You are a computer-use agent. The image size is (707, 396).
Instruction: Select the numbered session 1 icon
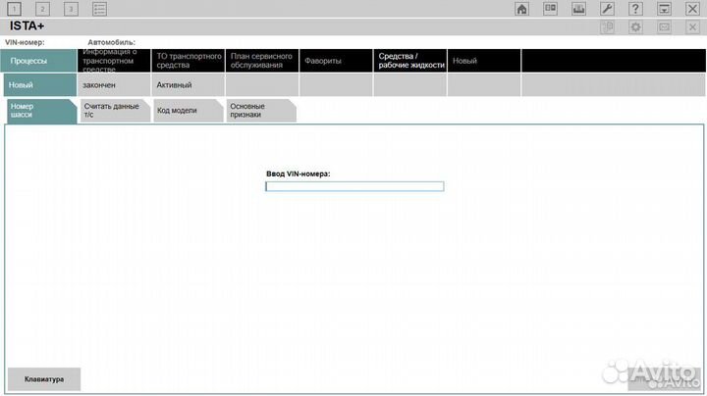click(14, 9)
